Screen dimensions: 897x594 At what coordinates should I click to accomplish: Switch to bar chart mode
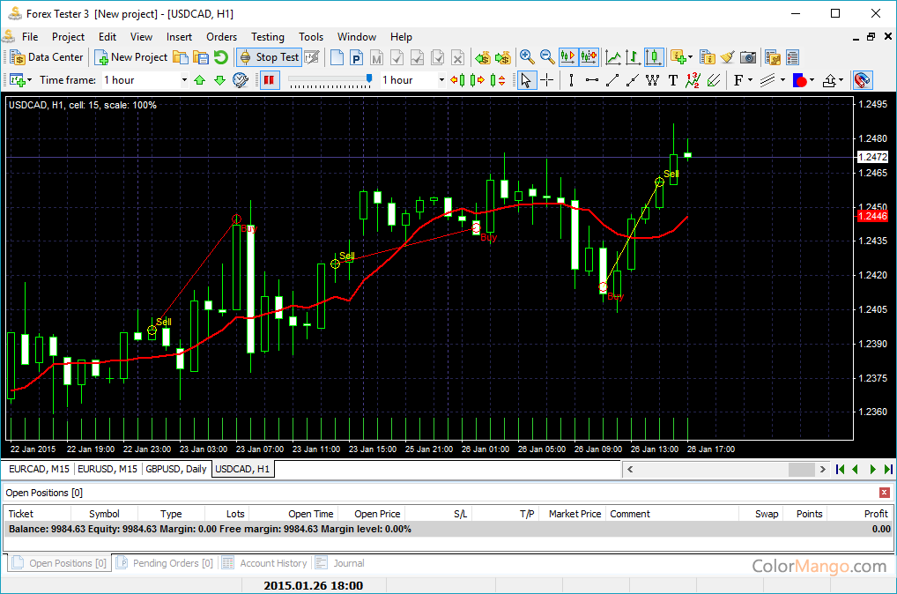click(x=633, y=57)
